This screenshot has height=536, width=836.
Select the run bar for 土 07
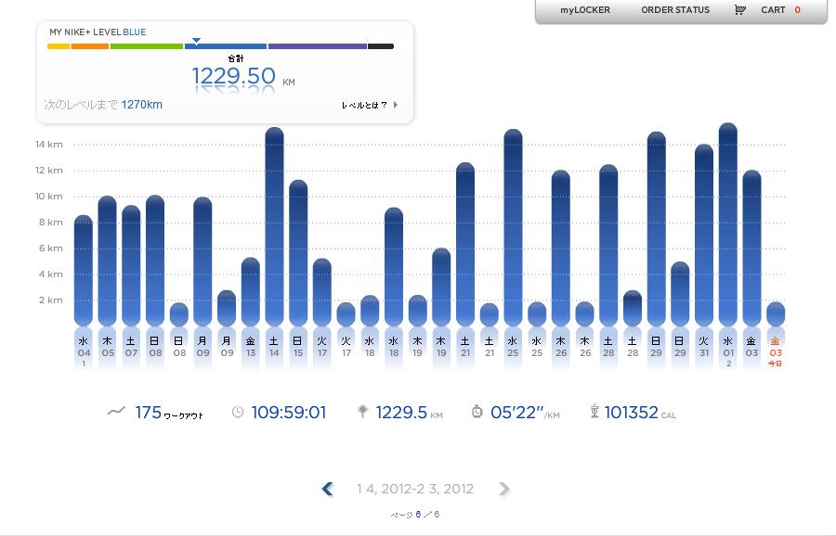point(131,265)
